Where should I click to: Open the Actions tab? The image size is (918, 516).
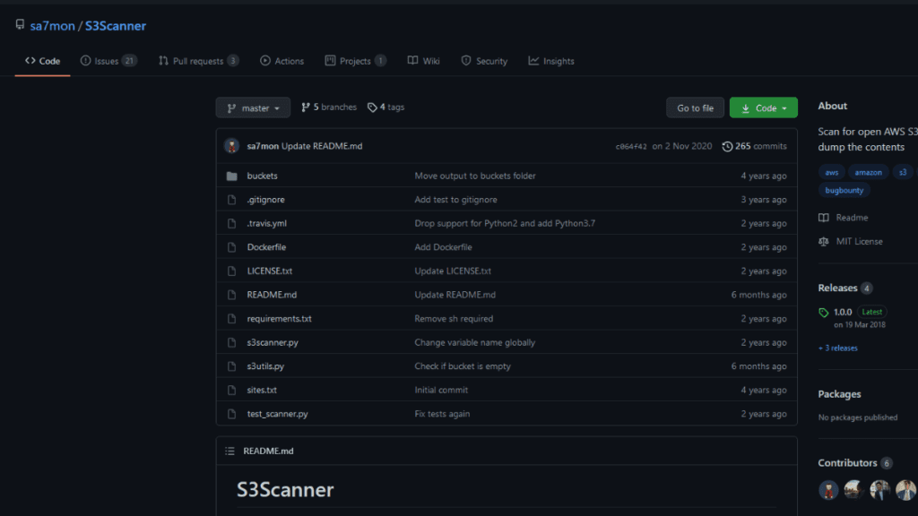pyautogui.click(x=281, y=61)
